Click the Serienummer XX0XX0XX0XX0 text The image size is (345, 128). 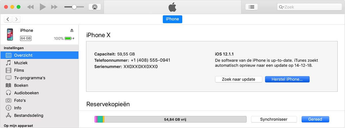(x=126, y=67)
